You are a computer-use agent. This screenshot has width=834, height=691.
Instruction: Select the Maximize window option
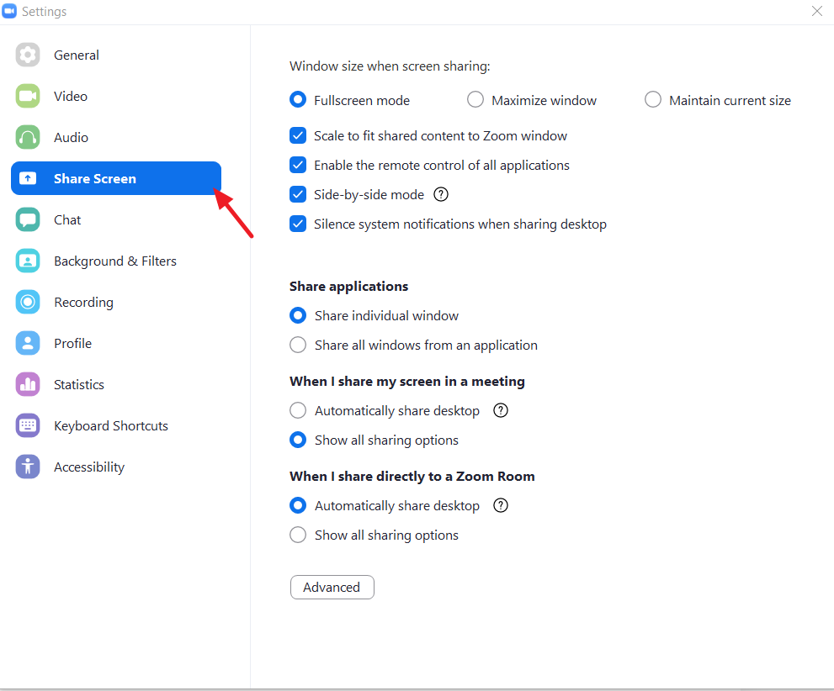click(x=475, y=99)
